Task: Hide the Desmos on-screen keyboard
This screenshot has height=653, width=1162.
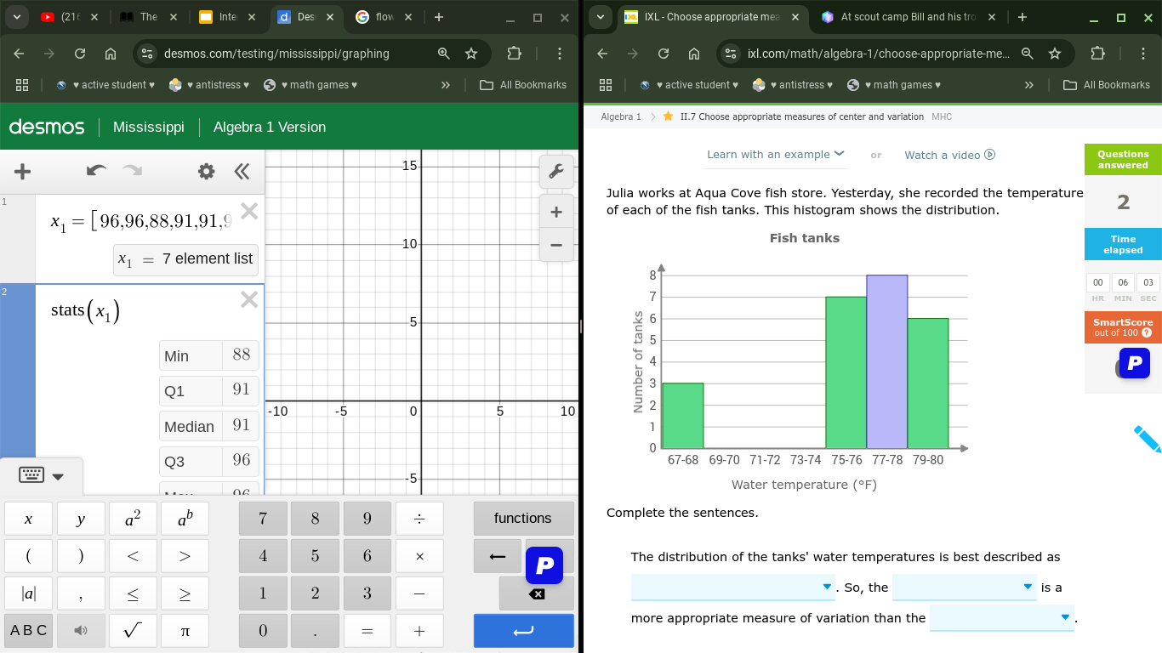Action: (42, 475)
